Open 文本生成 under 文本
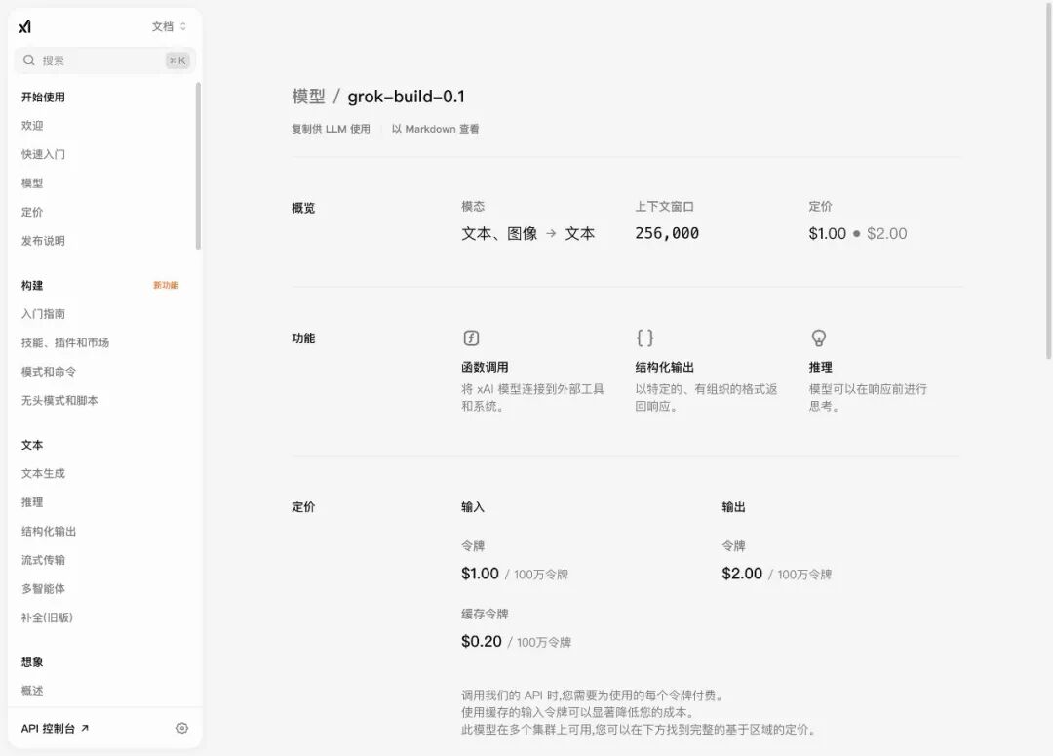The height and width of the screenshot is (756, 1053). pos(43,474)
